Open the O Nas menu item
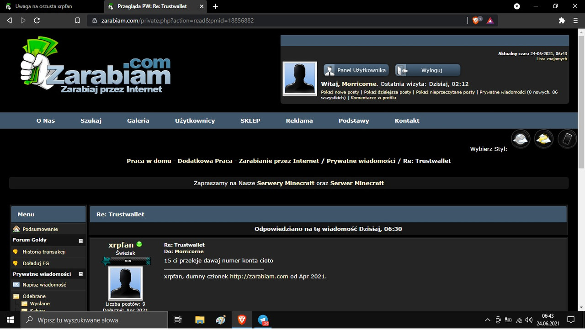 click(x=46, y=120)
